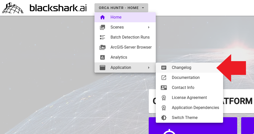This screenshot has height=134, width=254.
Task: Click the window icon beside Application
Action: [102, 67]
